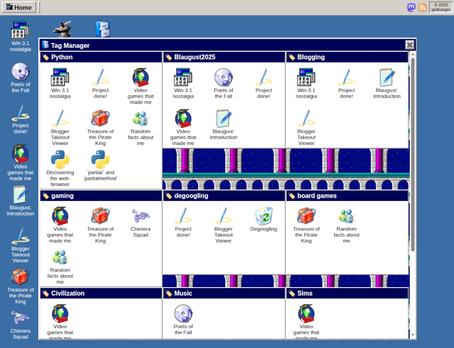Open Win 3.1 nostalgia under Blogging
Screen dimensions: 454x348
coord(306,84)
